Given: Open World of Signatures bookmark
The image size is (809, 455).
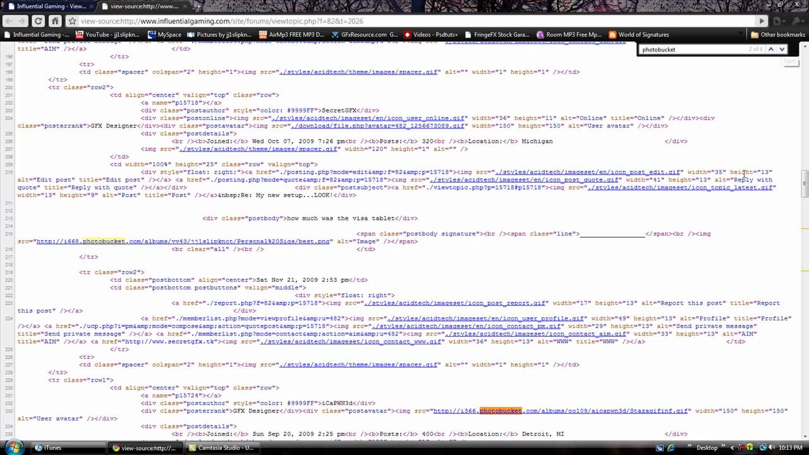Looking at the screenshot, I should [638, 35].
